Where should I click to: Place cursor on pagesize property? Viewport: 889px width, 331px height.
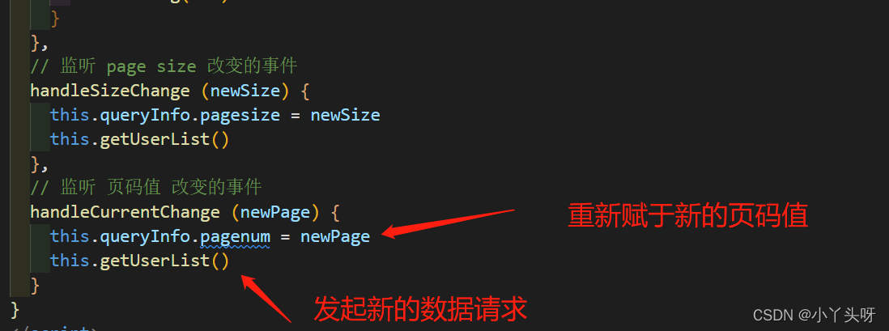pyautogui.click(x=240, y=116)
